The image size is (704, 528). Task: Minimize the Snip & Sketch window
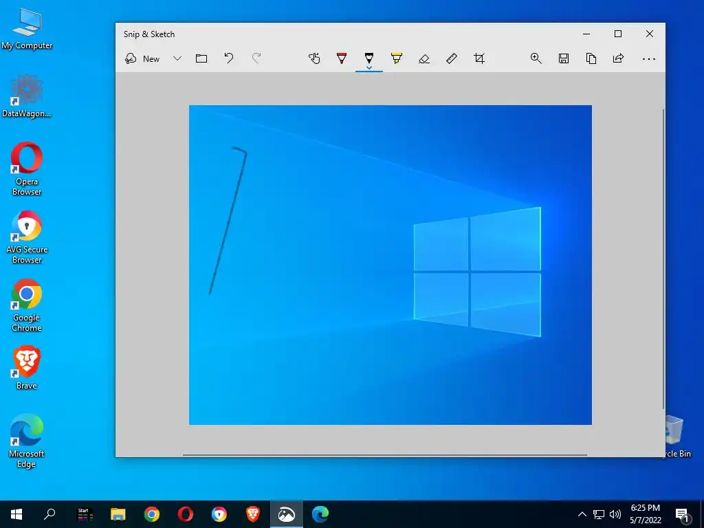pos(586,34)
